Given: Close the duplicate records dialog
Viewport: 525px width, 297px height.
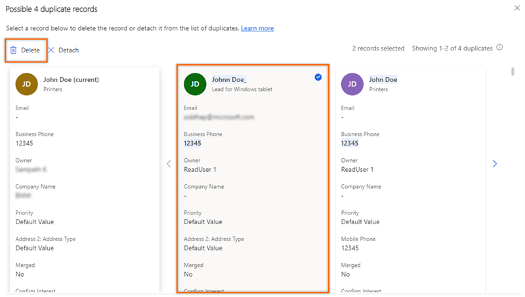Looking at the screenshot, I should click(x=517, y=8).
